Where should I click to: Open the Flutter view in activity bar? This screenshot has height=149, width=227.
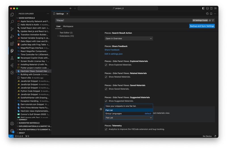(x=12, y=65)
